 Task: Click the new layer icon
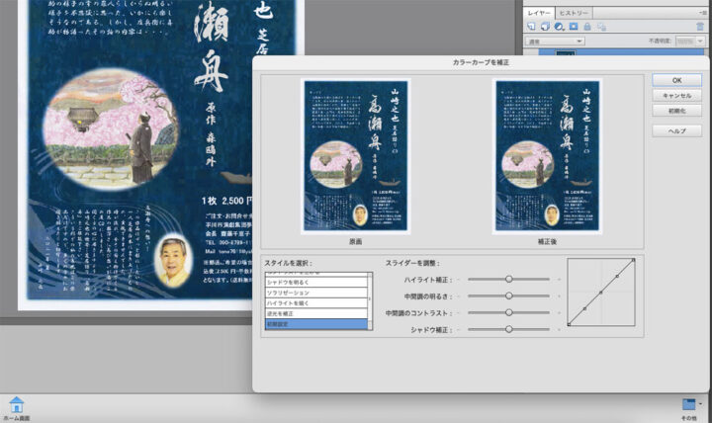tap(531, 26)
